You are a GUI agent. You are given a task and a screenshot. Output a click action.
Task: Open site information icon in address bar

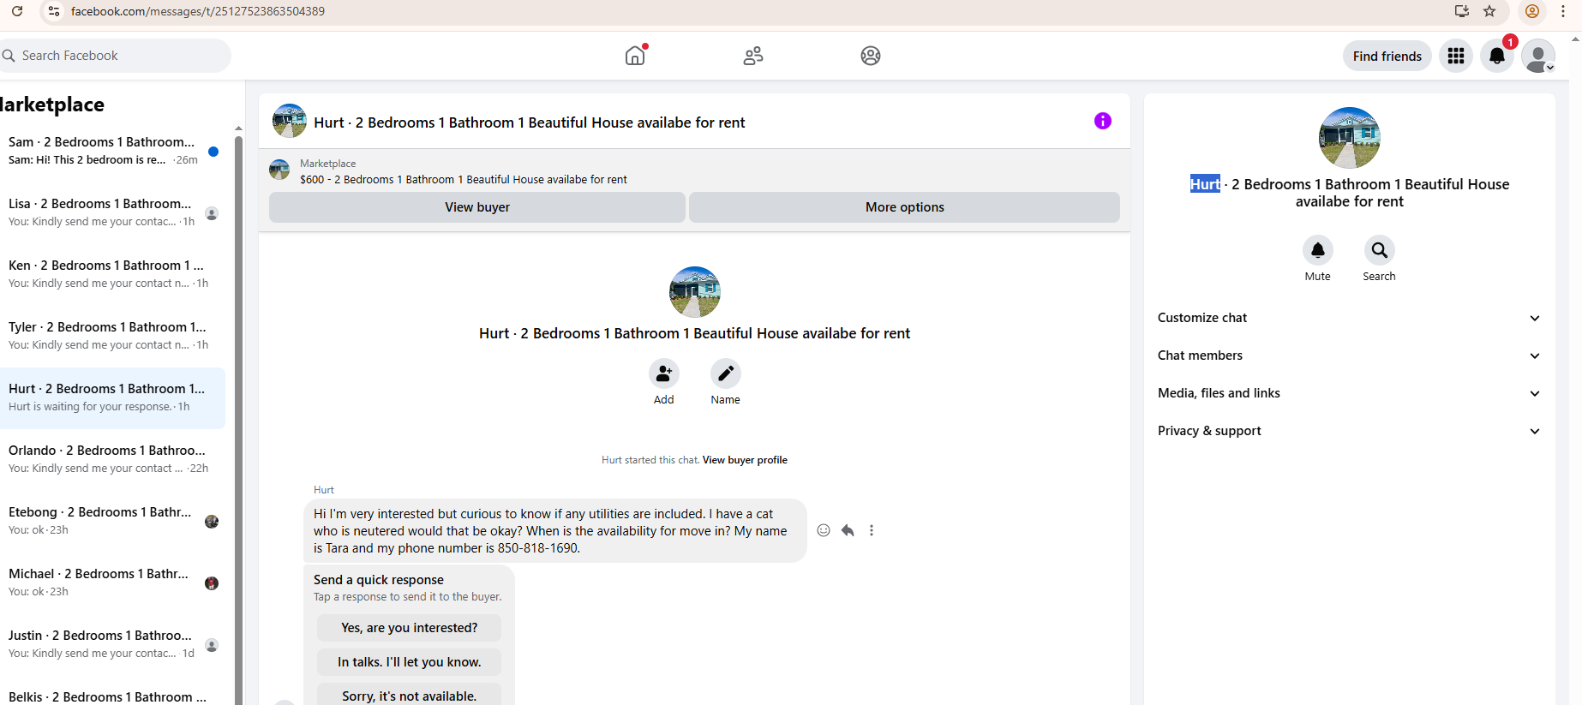pos(53,11)
